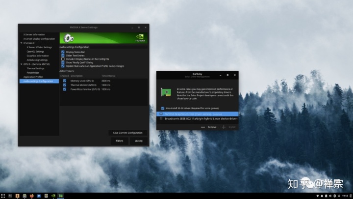Open X Server Information page

34,34
